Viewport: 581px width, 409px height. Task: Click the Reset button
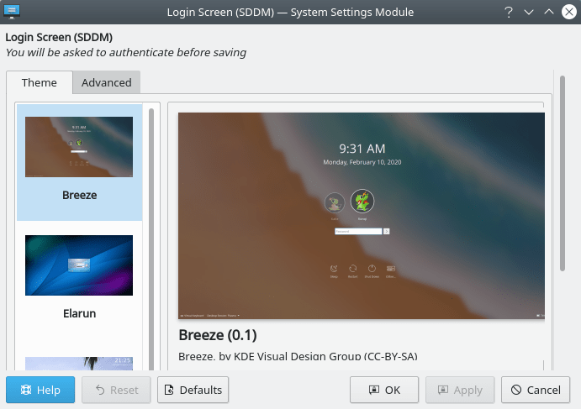click(x=116, y=390)
